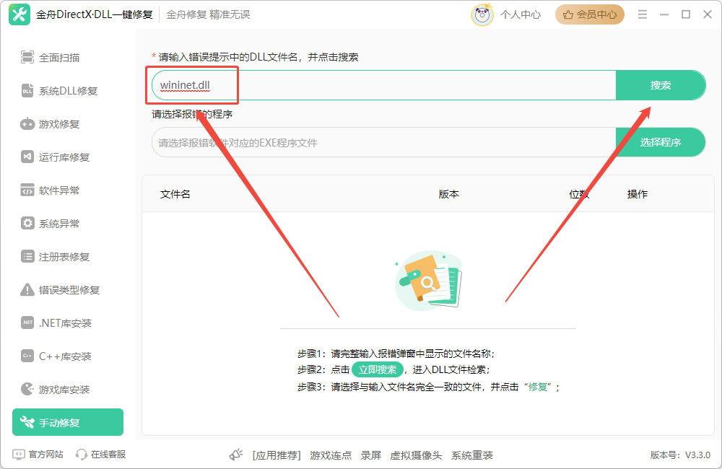
Task: Click the 软件异常 code window icon
Action: (27, 190)
